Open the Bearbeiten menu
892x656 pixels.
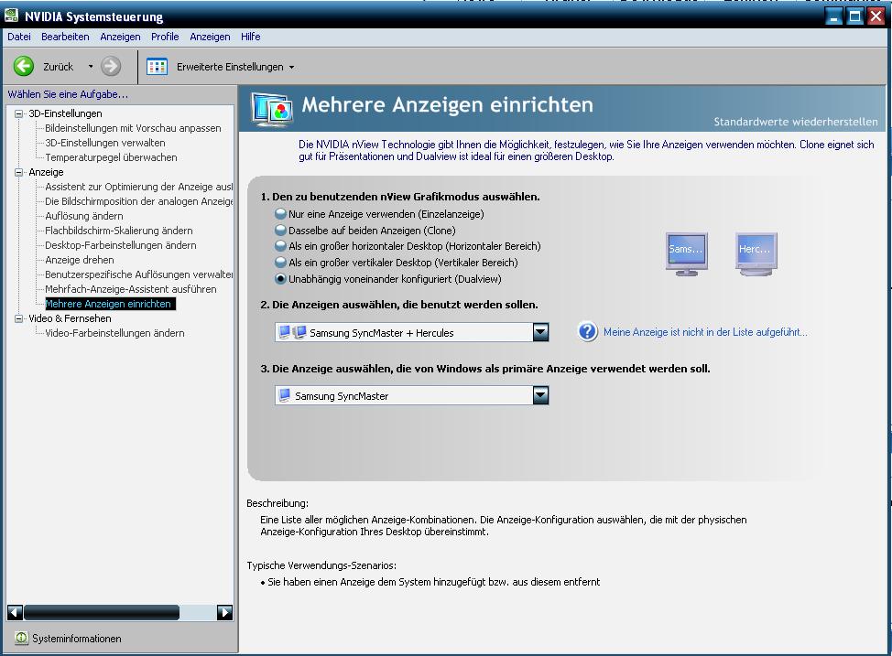(x=65, y=37)
